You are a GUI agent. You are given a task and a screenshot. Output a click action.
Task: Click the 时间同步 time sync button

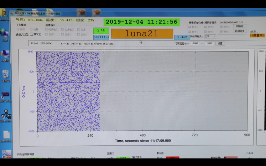(240, 31)
